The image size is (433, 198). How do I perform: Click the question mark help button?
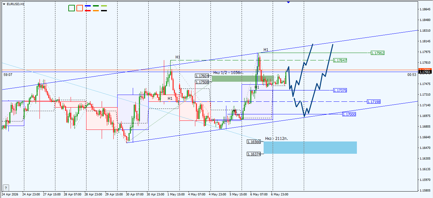coord(6,188)
